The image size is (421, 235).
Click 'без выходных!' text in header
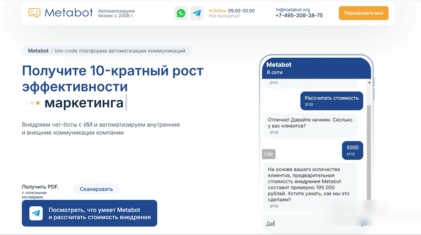224,16
